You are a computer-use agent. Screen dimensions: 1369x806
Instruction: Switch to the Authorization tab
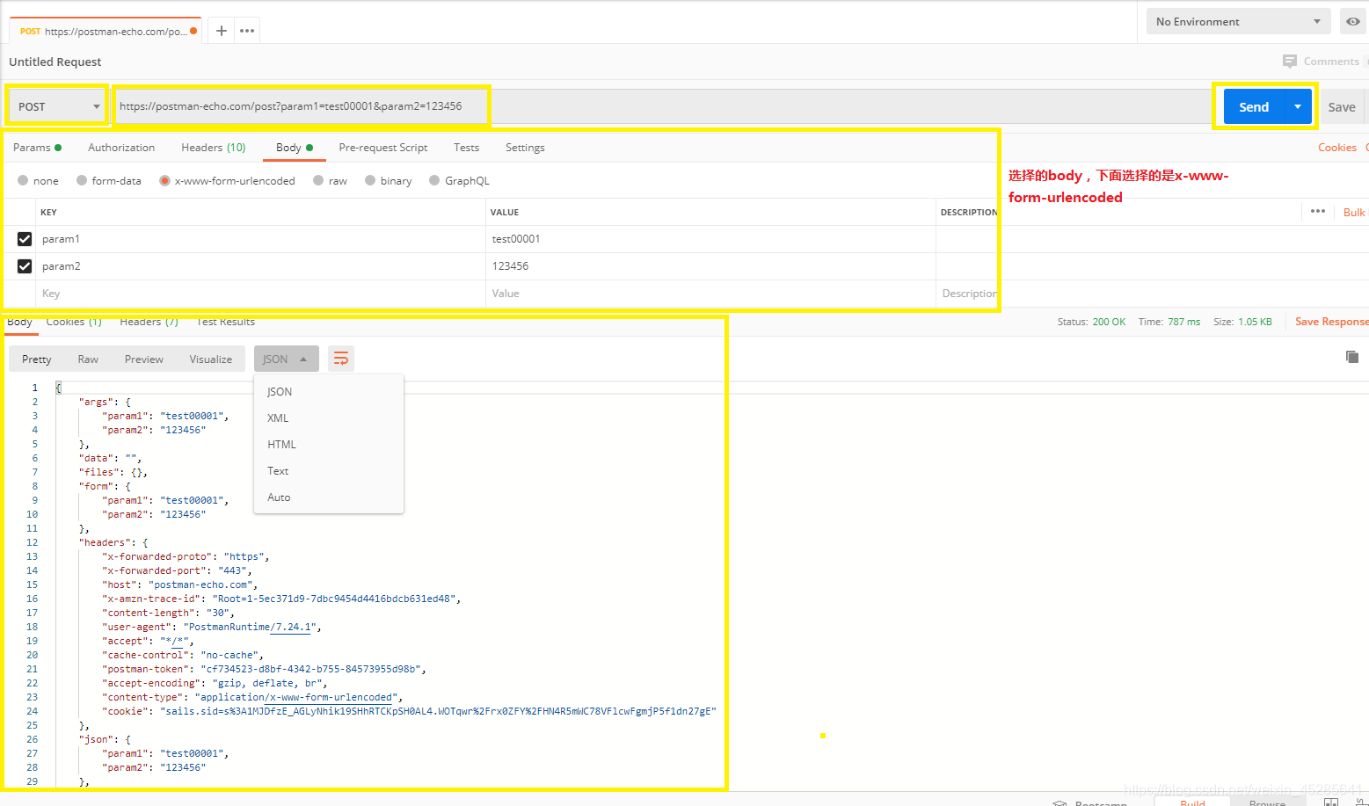[x=121, y=148]
